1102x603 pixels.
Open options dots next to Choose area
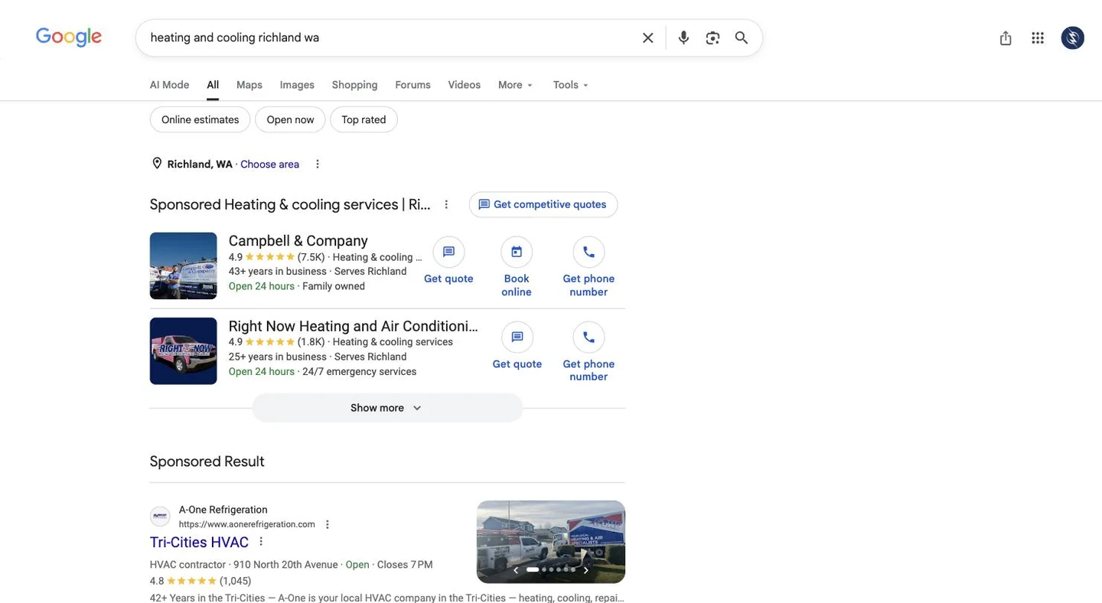click(x=318, y=164)
